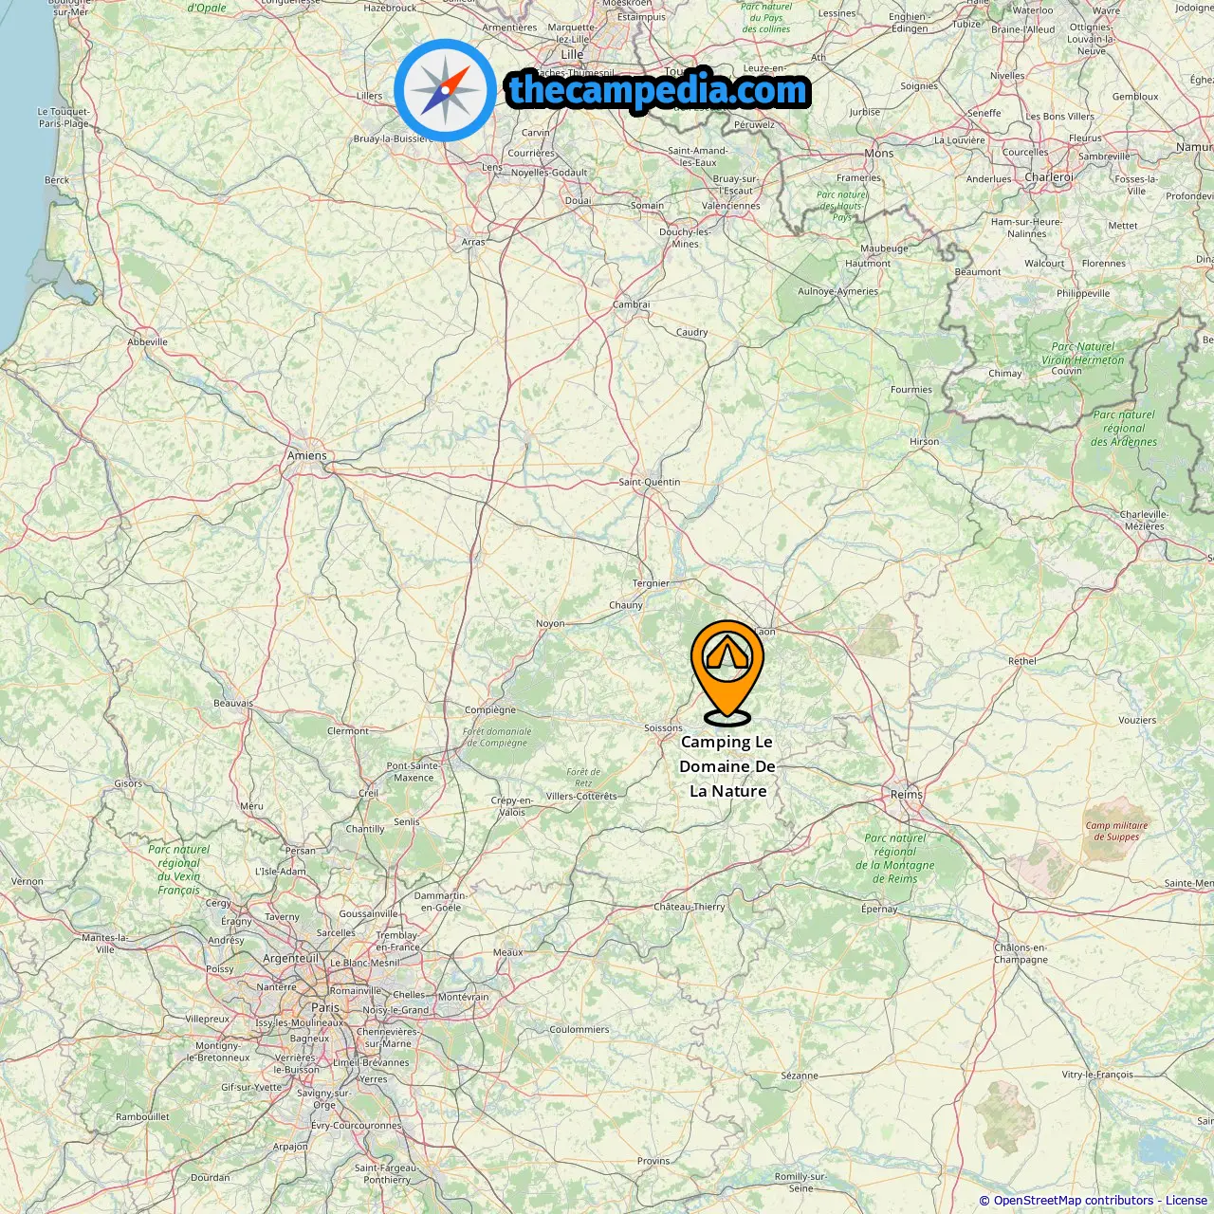Viewport: 1214px width, 1214px height.
Task: Select Camping Le Domaine De La Nature label
Action: click(727, 766)
